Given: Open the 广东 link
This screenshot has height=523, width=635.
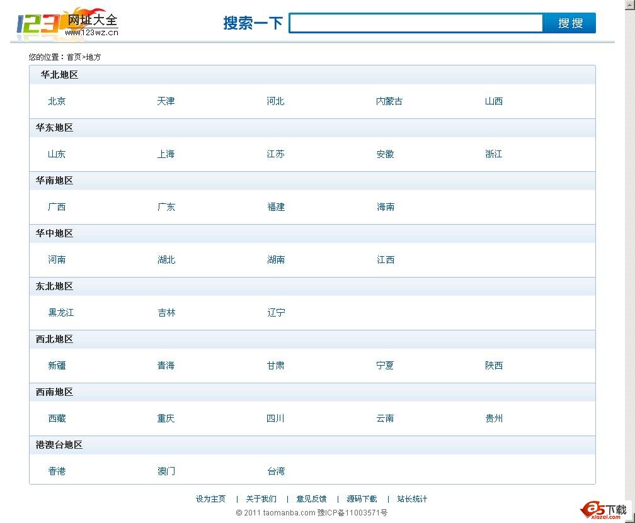Looking at the screenshot, I should [x=166, y=207].
